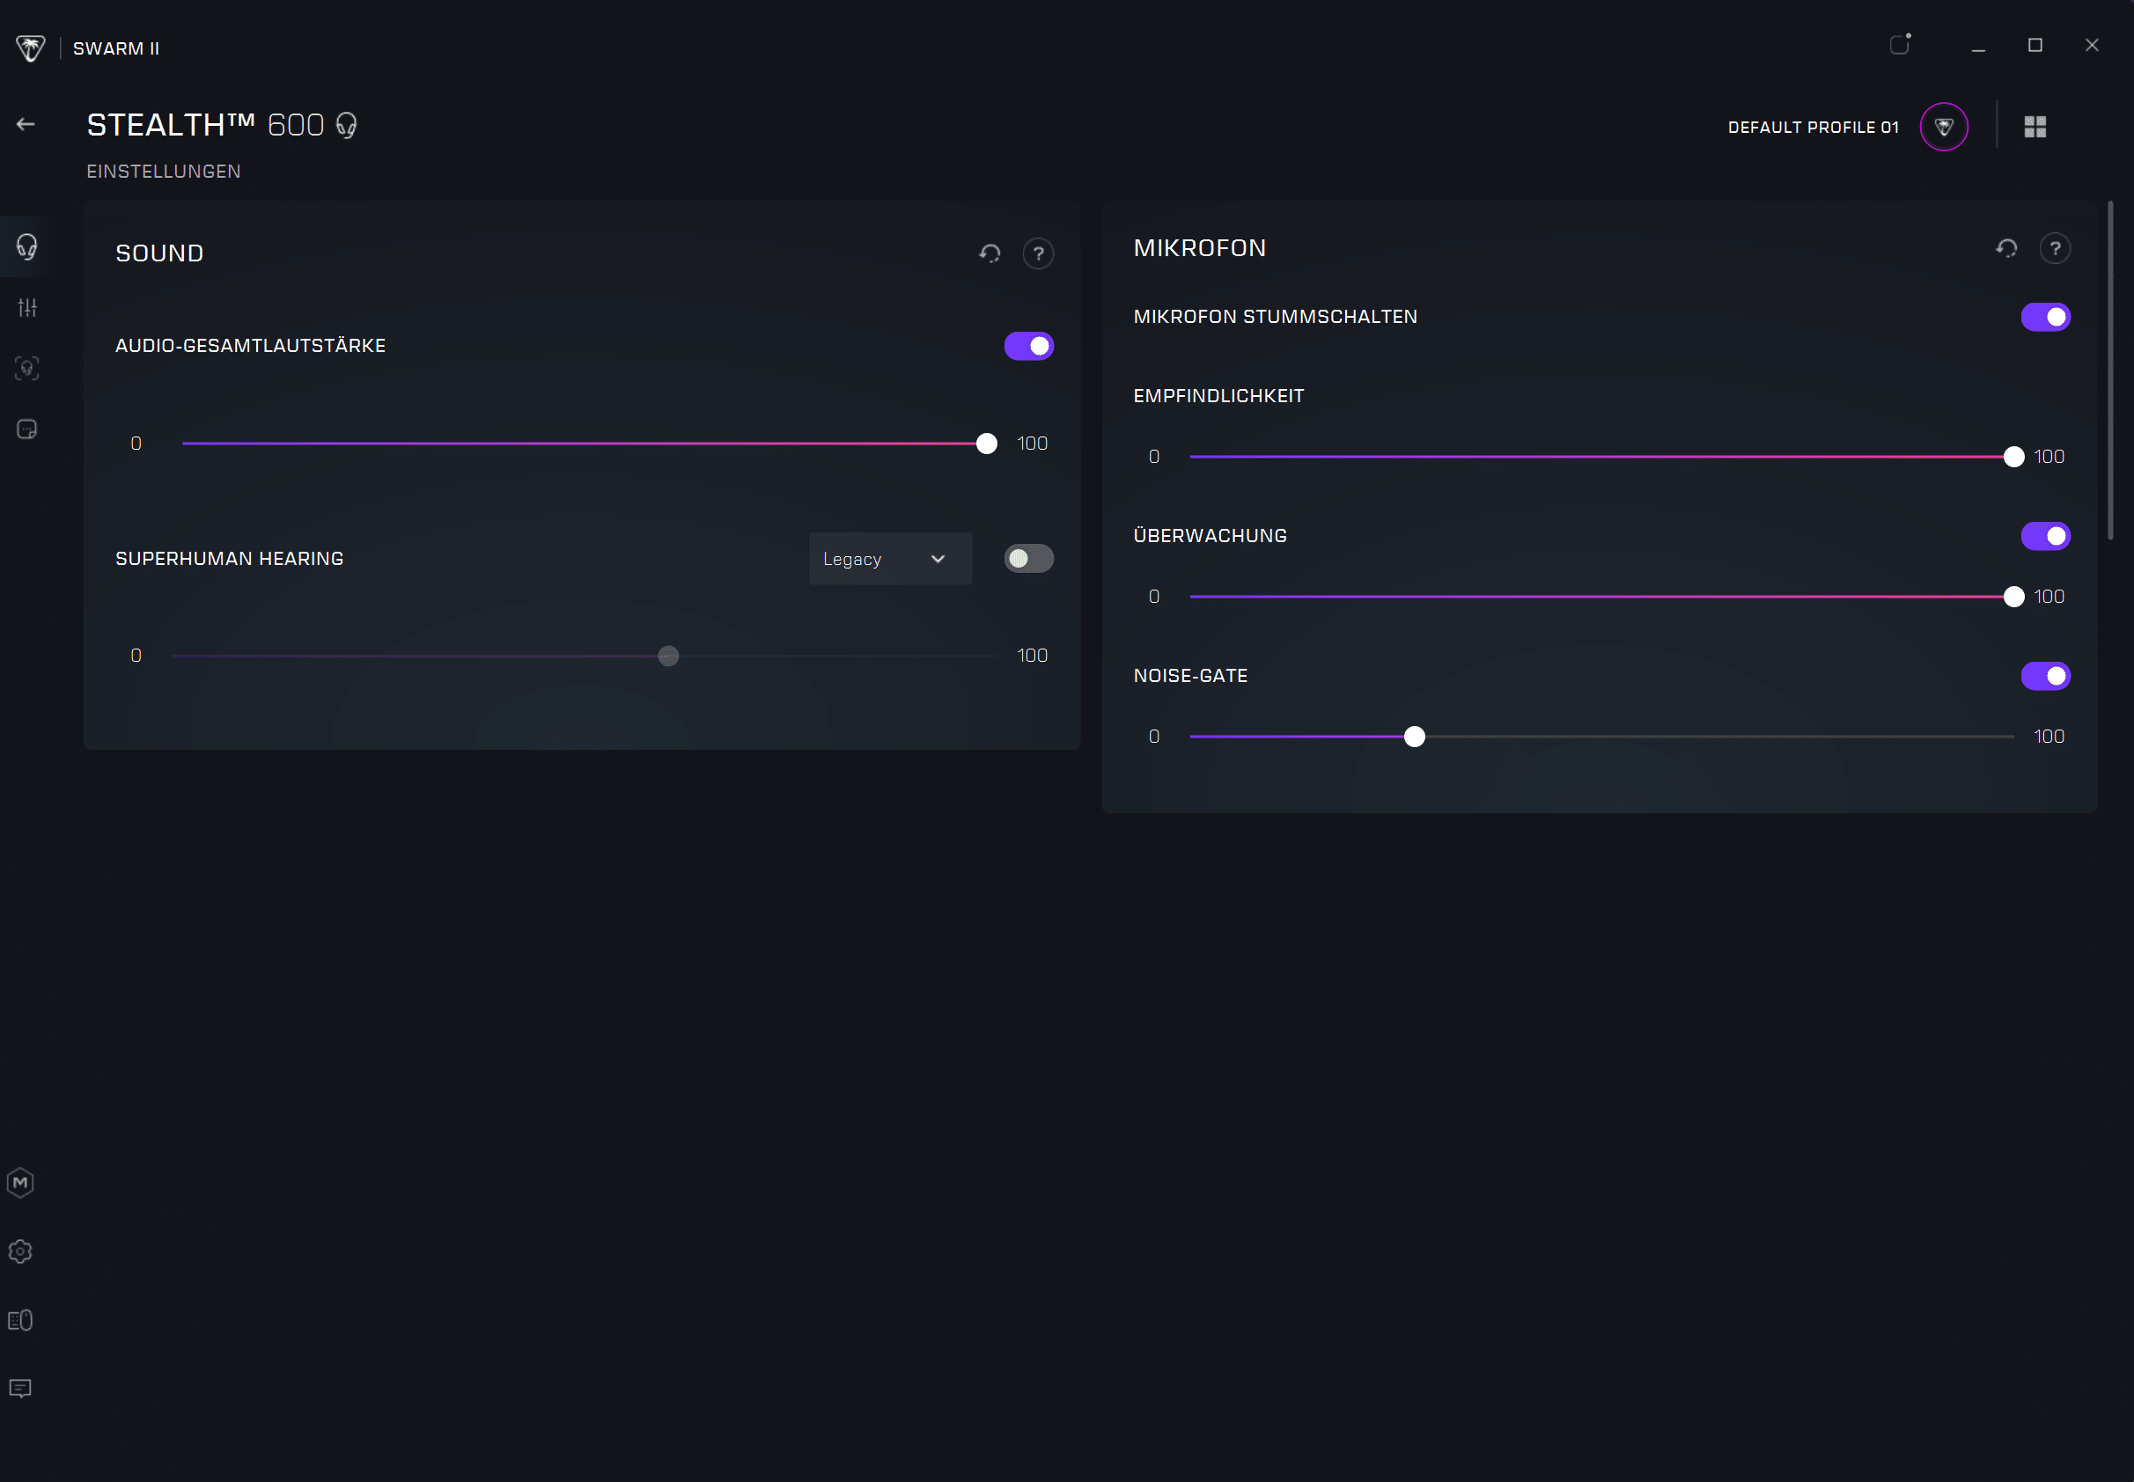The height and width of the screenshot is (1482, 2134).
Task: Enable the Superhuman Hearing toggle
Action: [x=1028, y=559]
